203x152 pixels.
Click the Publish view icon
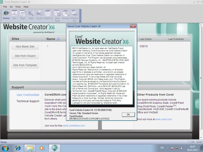[48, 15]
